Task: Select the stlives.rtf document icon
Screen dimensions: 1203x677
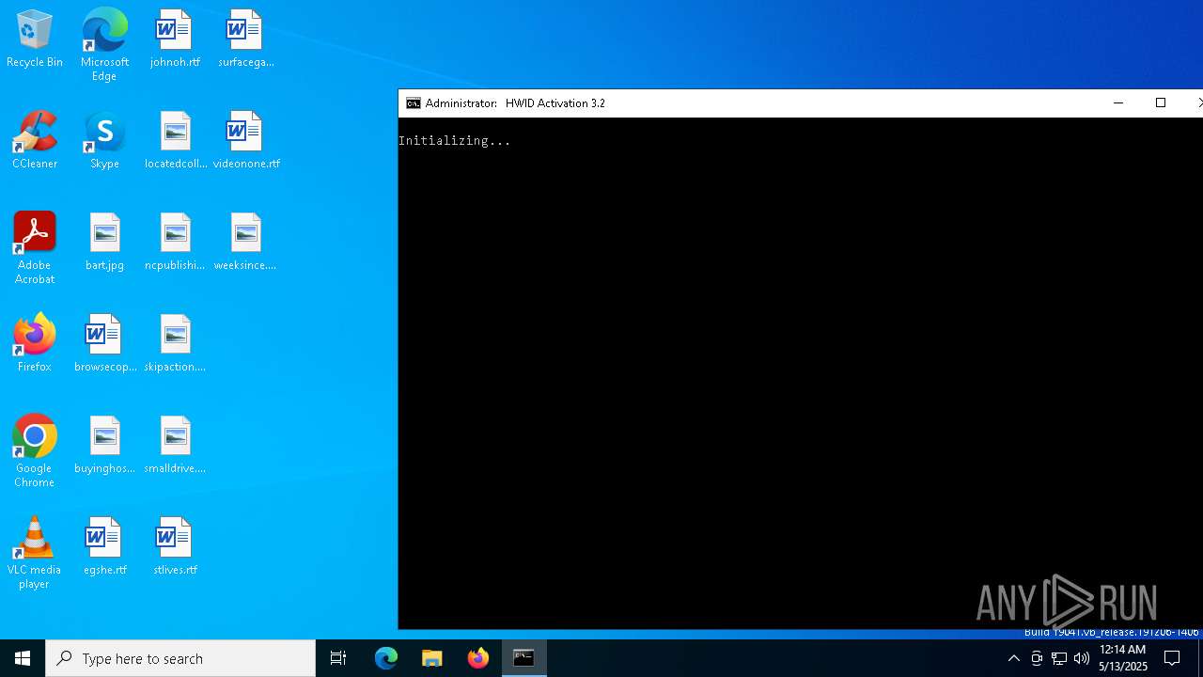Action: 175,547
